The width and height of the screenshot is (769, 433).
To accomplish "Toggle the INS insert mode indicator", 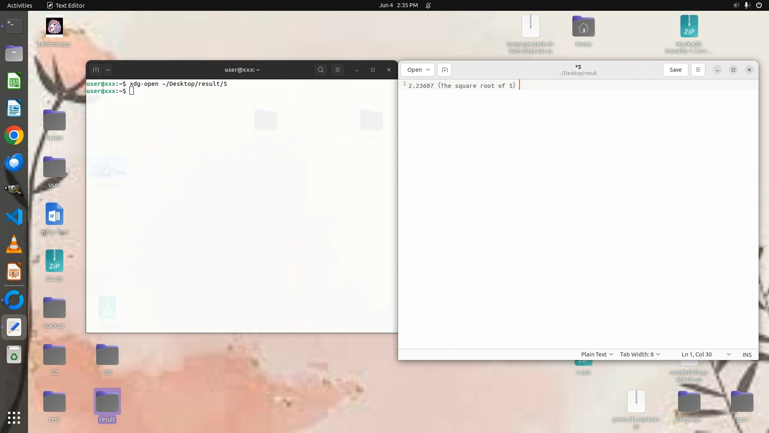I will (747, 354).
